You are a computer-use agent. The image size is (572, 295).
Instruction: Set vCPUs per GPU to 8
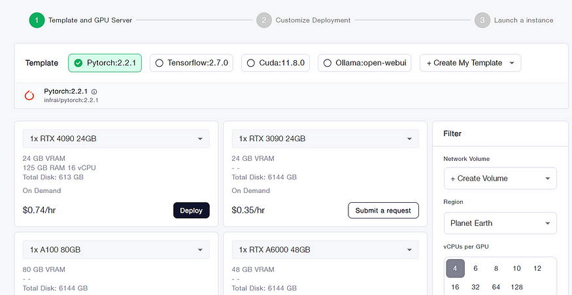(x=496, y=268)
